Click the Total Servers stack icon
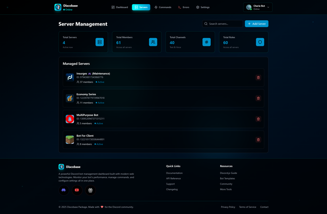327x214 pixels. [100, 42]
